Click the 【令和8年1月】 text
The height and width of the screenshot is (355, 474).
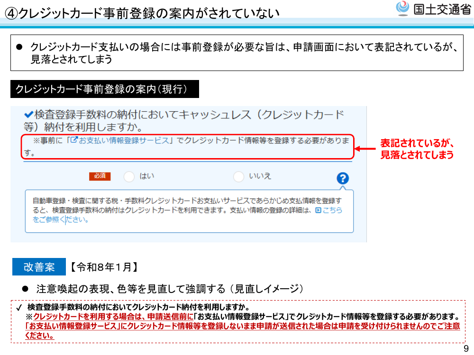[x=105, y=267]
